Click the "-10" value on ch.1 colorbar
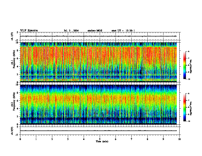Screen dimensions: 202x156 tap(188, 79)
